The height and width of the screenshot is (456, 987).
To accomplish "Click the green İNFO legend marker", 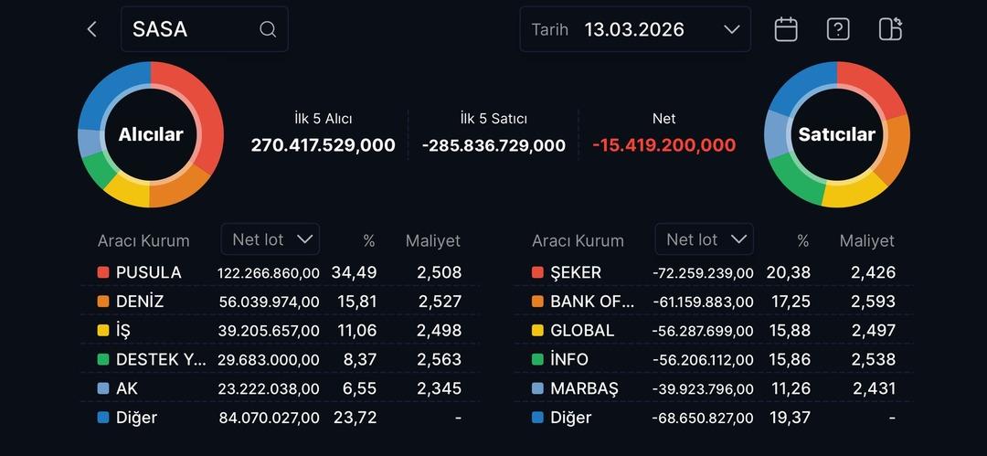I will pos(537,359).
